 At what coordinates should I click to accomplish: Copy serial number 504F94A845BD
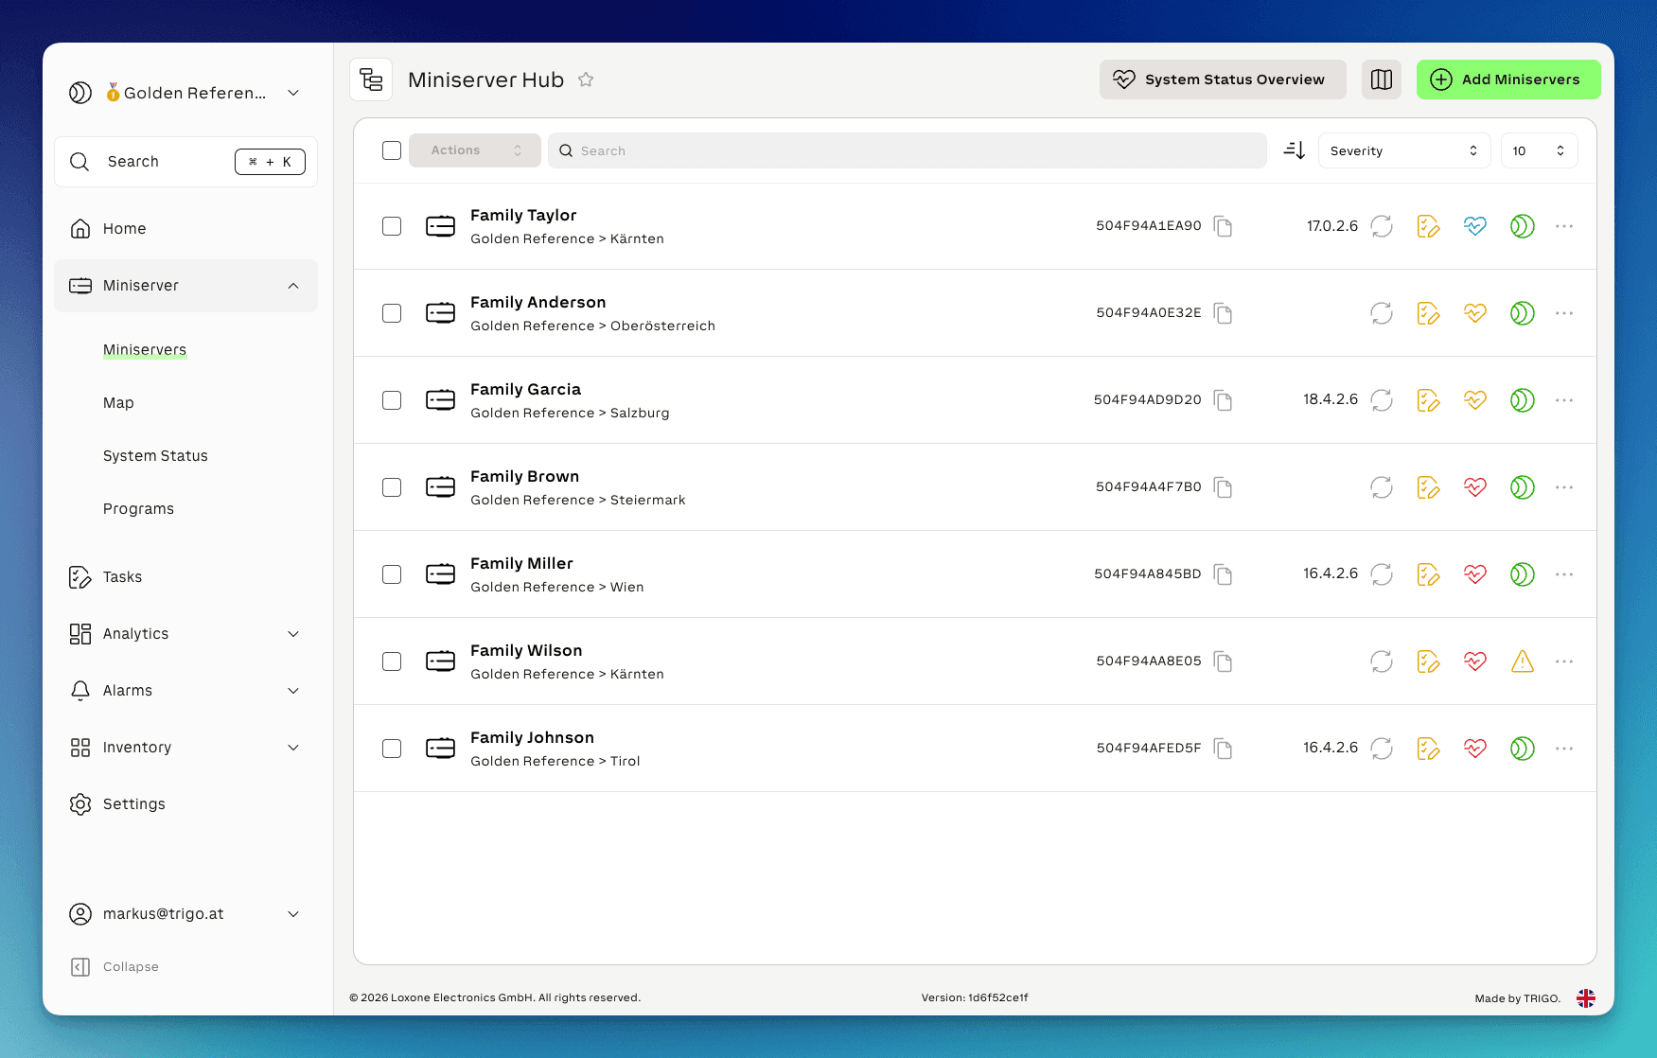point(1224,574)
